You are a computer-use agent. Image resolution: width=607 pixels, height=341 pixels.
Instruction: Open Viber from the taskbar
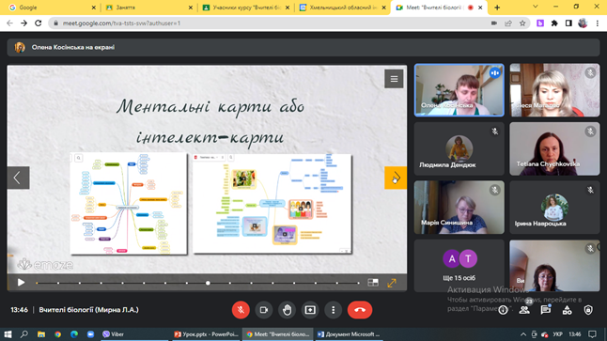point(113,334)
